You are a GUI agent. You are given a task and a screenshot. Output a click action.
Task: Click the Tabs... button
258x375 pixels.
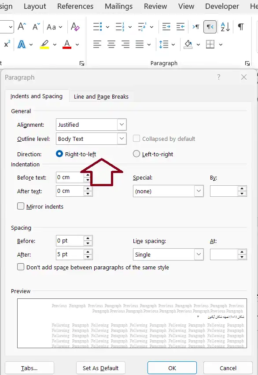(x=29, y=368)
